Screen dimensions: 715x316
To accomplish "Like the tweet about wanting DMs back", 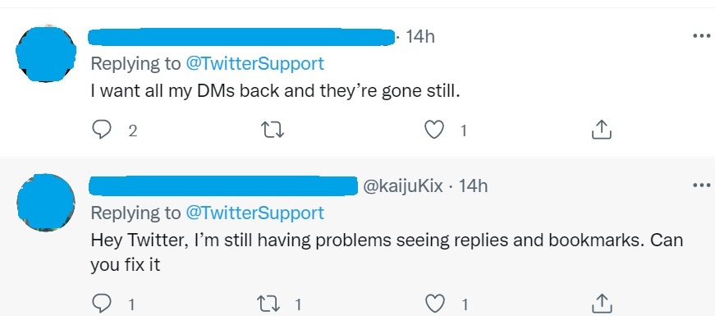I will [434, 131].
